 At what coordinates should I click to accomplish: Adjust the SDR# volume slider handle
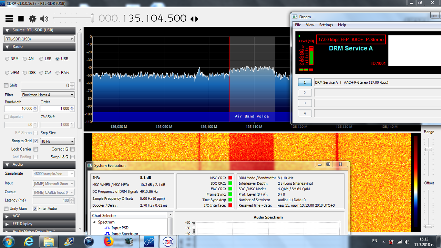(x=92, y=18)
